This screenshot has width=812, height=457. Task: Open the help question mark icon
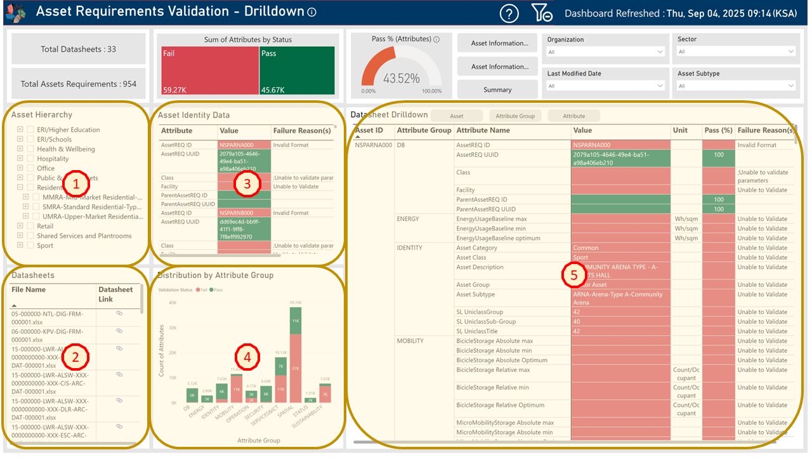(x=509, y=13)
